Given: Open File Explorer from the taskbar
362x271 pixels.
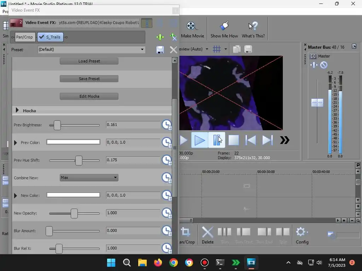Looking at the screenshot, I should click(142, 263).
